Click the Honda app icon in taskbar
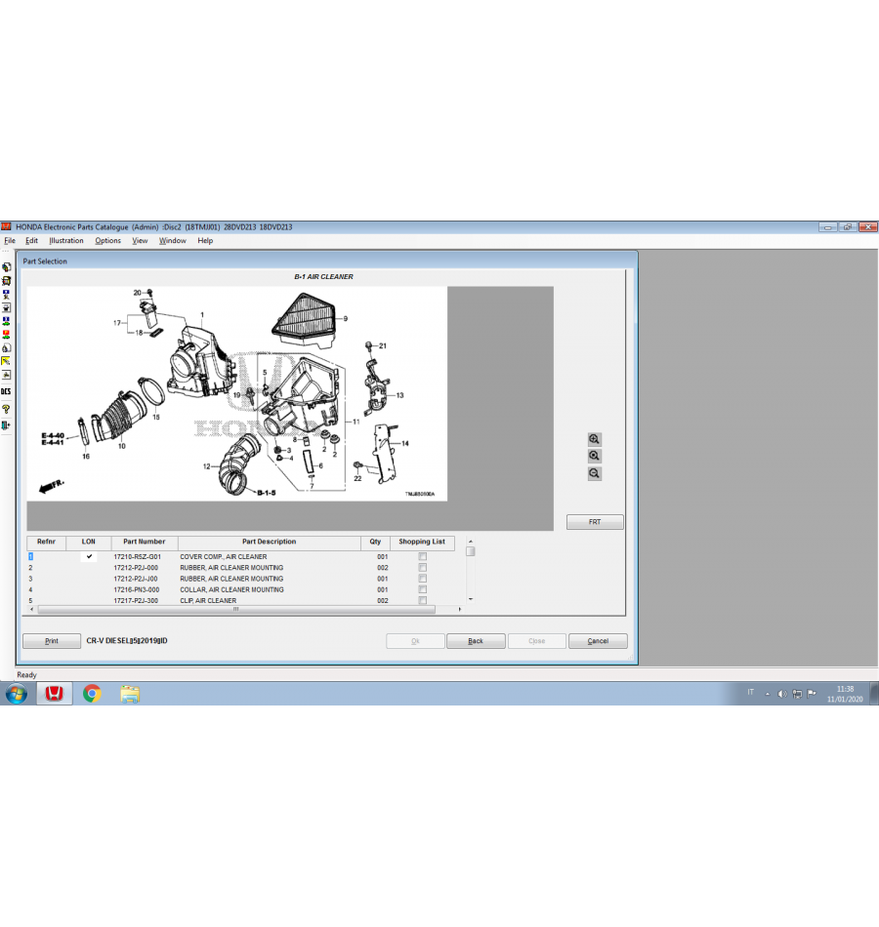The image size is (879, 927). tap(55, 694)
